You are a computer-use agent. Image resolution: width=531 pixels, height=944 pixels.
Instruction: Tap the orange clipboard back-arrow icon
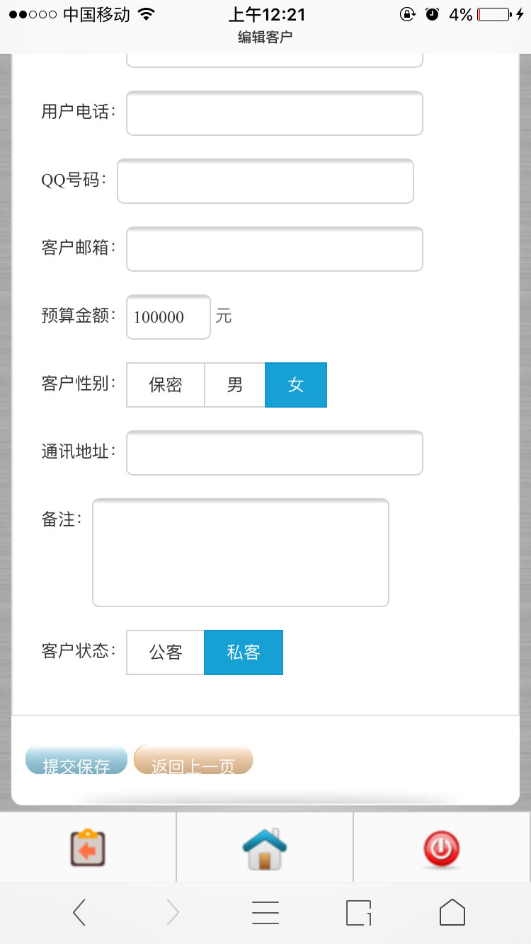pos(88,848)
